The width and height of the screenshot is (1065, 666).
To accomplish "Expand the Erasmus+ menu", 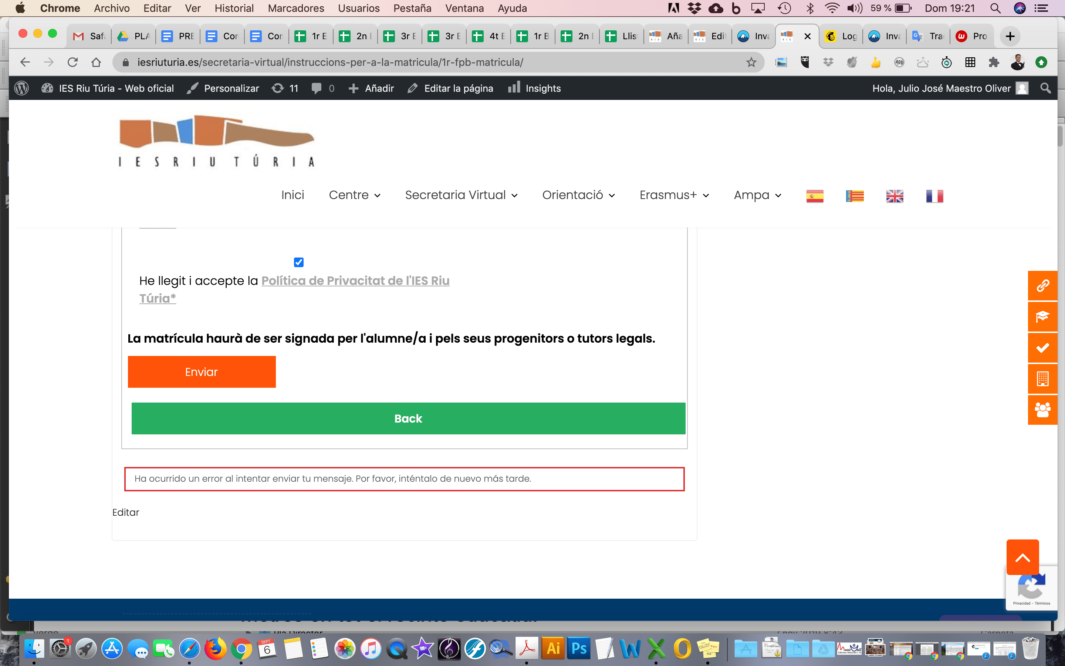I will [674, 195].
